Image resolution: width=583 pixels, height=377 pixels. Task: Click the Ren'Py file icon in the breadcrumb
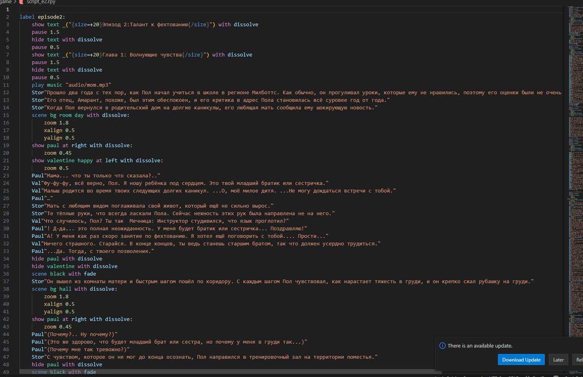[22, 2]
